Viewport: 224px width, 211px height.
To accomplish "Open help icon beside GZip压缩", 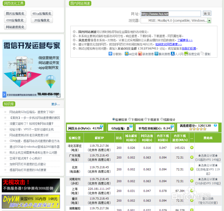I will click(131, 126).
